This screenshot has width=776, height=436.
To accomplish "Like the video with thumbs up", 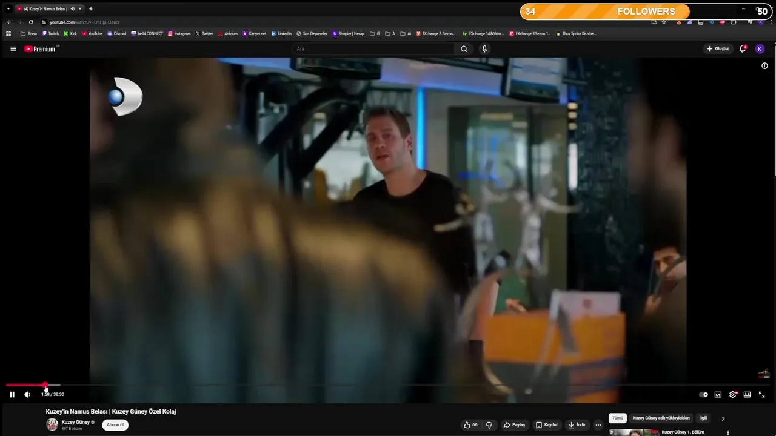I will (470, 425).
